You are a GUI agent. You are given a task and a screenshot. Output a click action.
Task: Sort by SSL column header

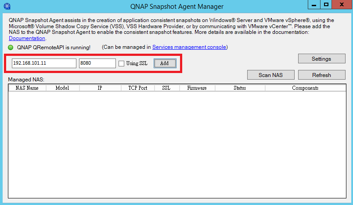pos(167,88)
